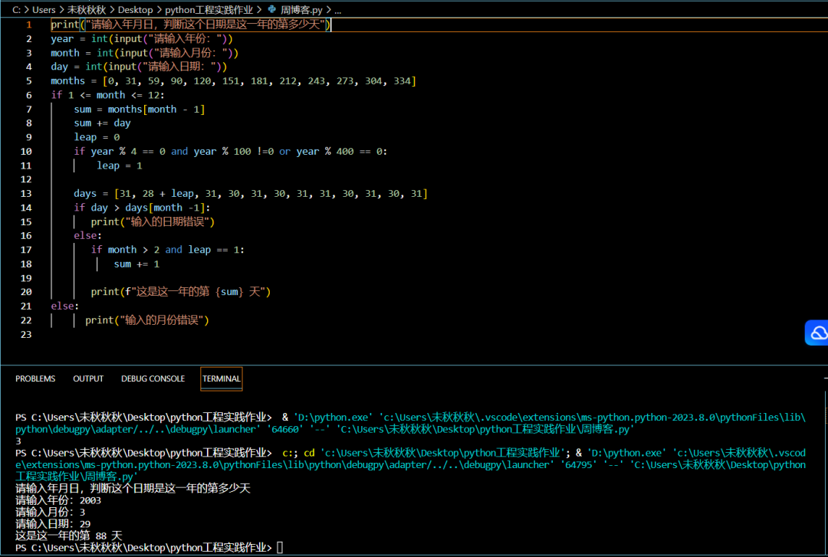828x557 pixels.
Task: Click the string '输入的月份错误' on line 22
Action: [x=162, y=320]
